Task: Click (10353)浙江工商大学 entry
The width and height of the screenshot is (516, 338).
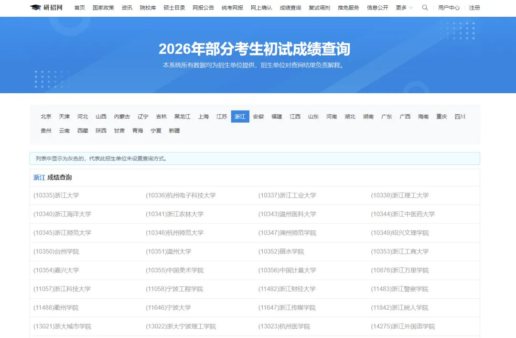Action: [x=400, y=251]
